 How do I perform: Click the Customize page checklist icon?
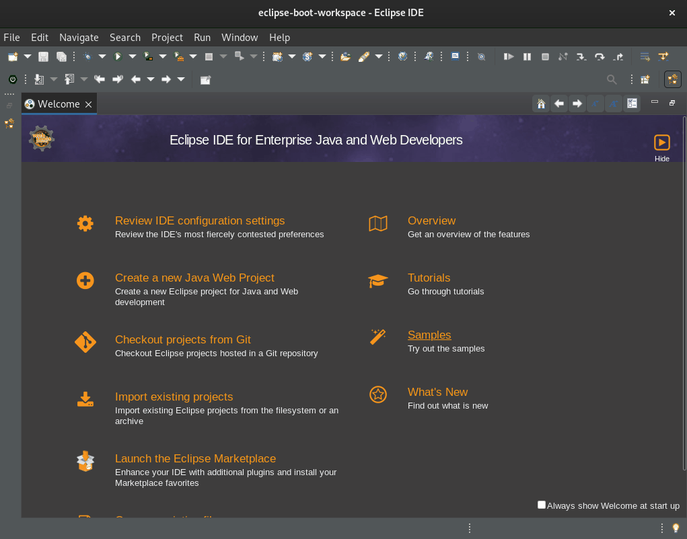pyautogui.click(x=632, y=103)
